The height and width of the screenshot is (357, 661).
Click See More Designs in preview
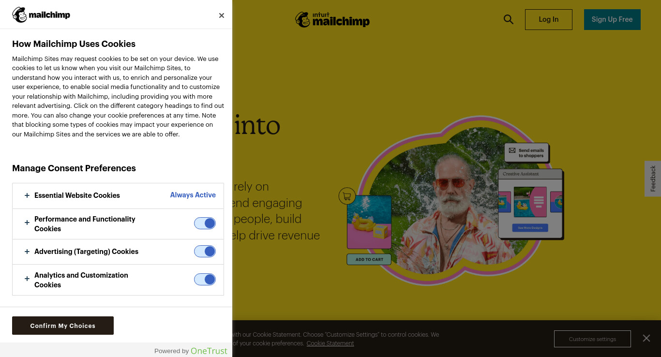pyautogui.click(x=530, y=227)
